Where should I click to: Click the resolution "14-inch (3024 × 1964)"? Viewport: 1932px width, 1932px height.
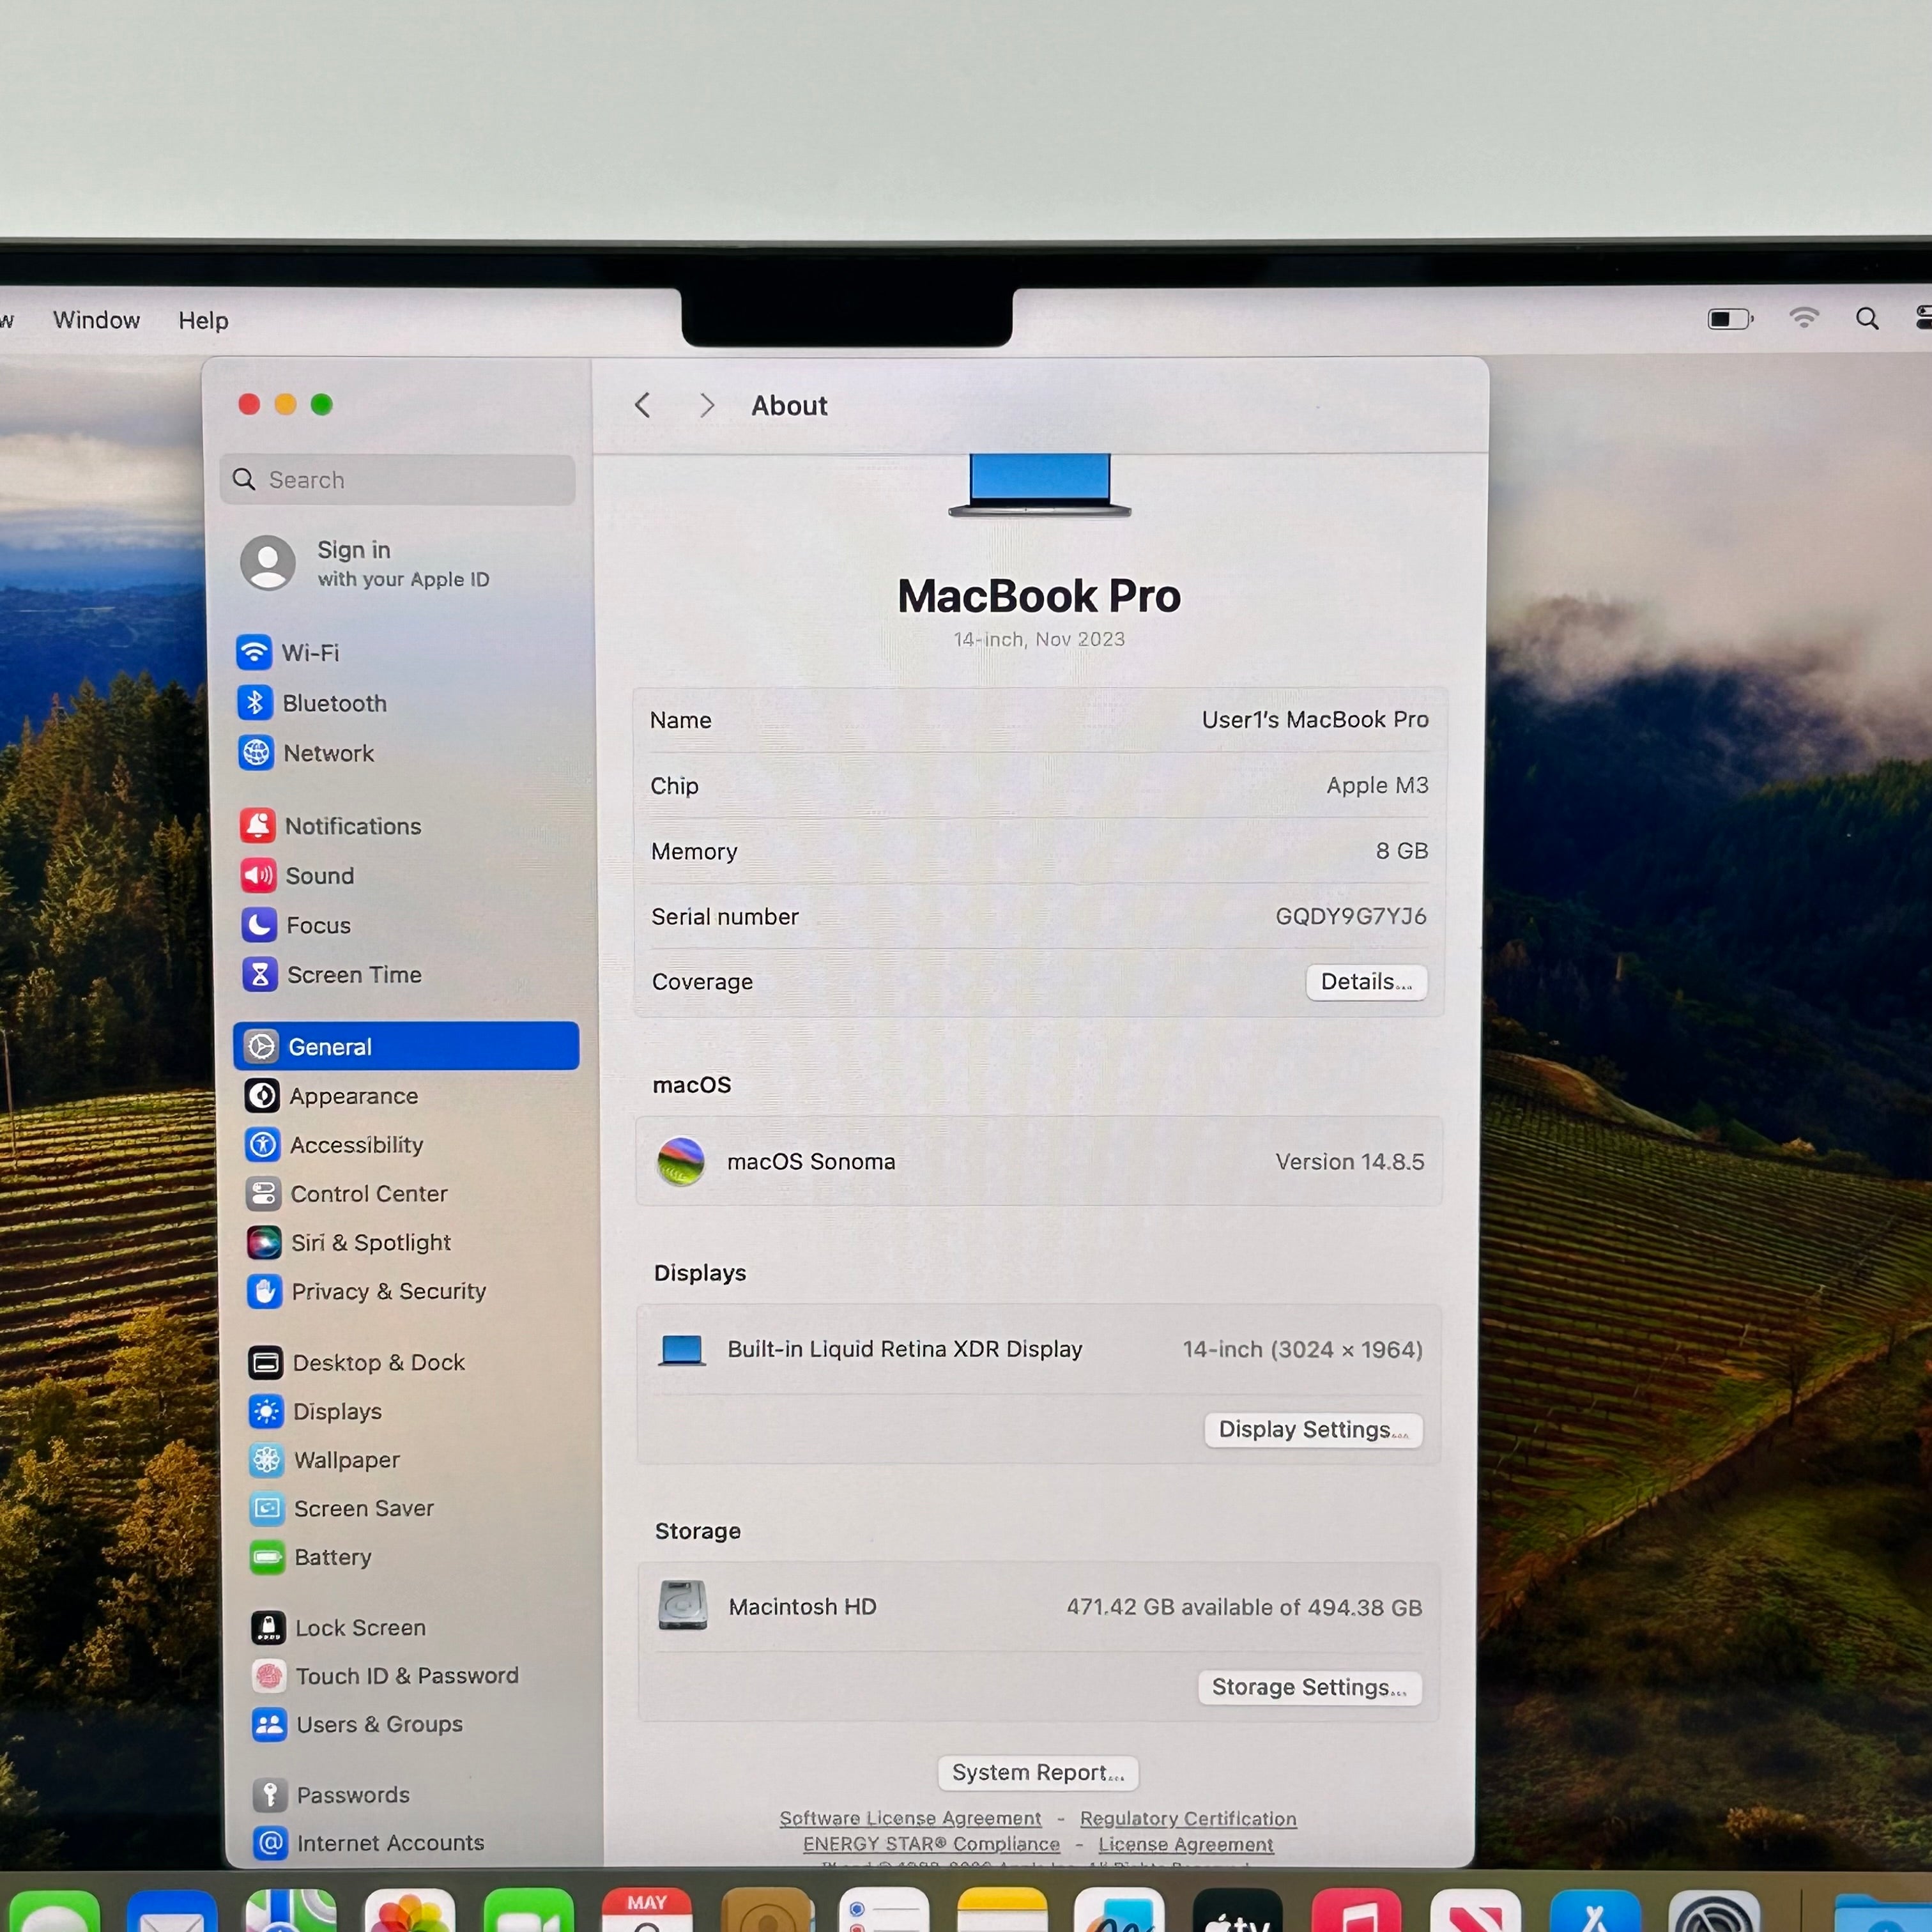tap(1303, 1349)
